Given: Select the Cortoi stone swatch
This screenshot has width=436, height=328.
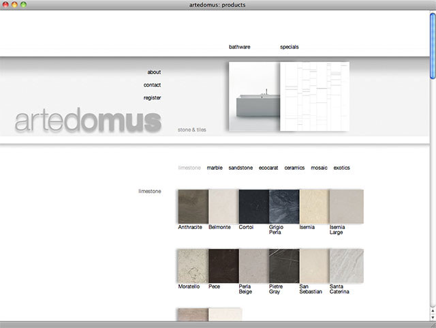Looking at the screenshot, I should click(x=254, y=207).
